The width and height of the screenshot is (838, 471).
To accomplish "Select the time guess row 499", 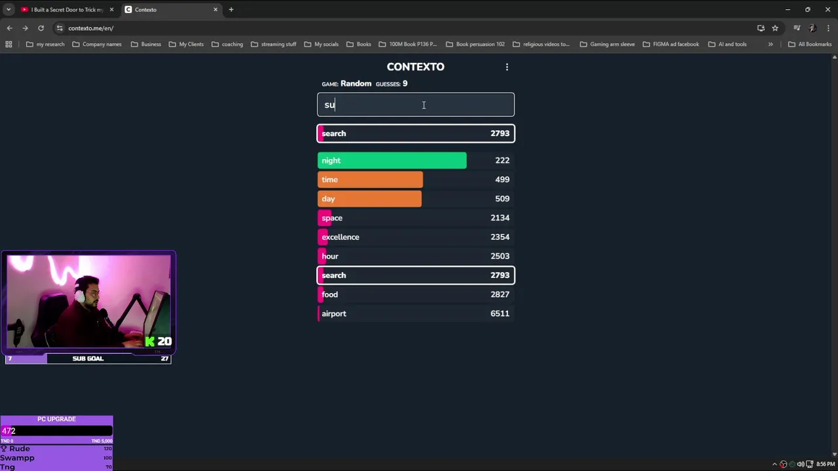I will click(416, 179).
